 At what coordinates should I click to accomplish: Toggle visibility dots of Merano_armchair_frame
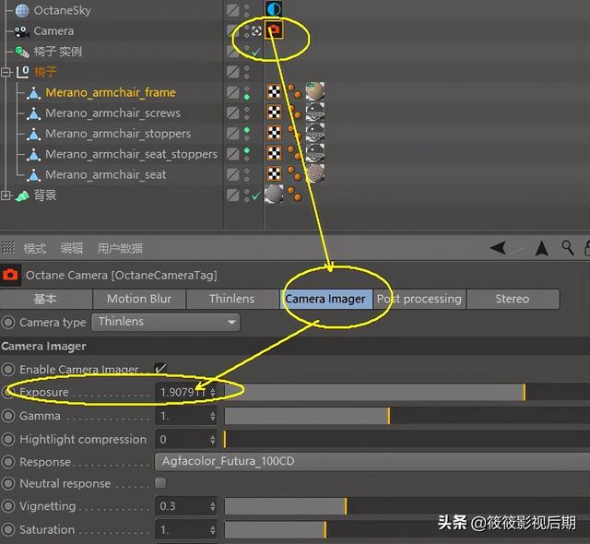click(246, 93)
